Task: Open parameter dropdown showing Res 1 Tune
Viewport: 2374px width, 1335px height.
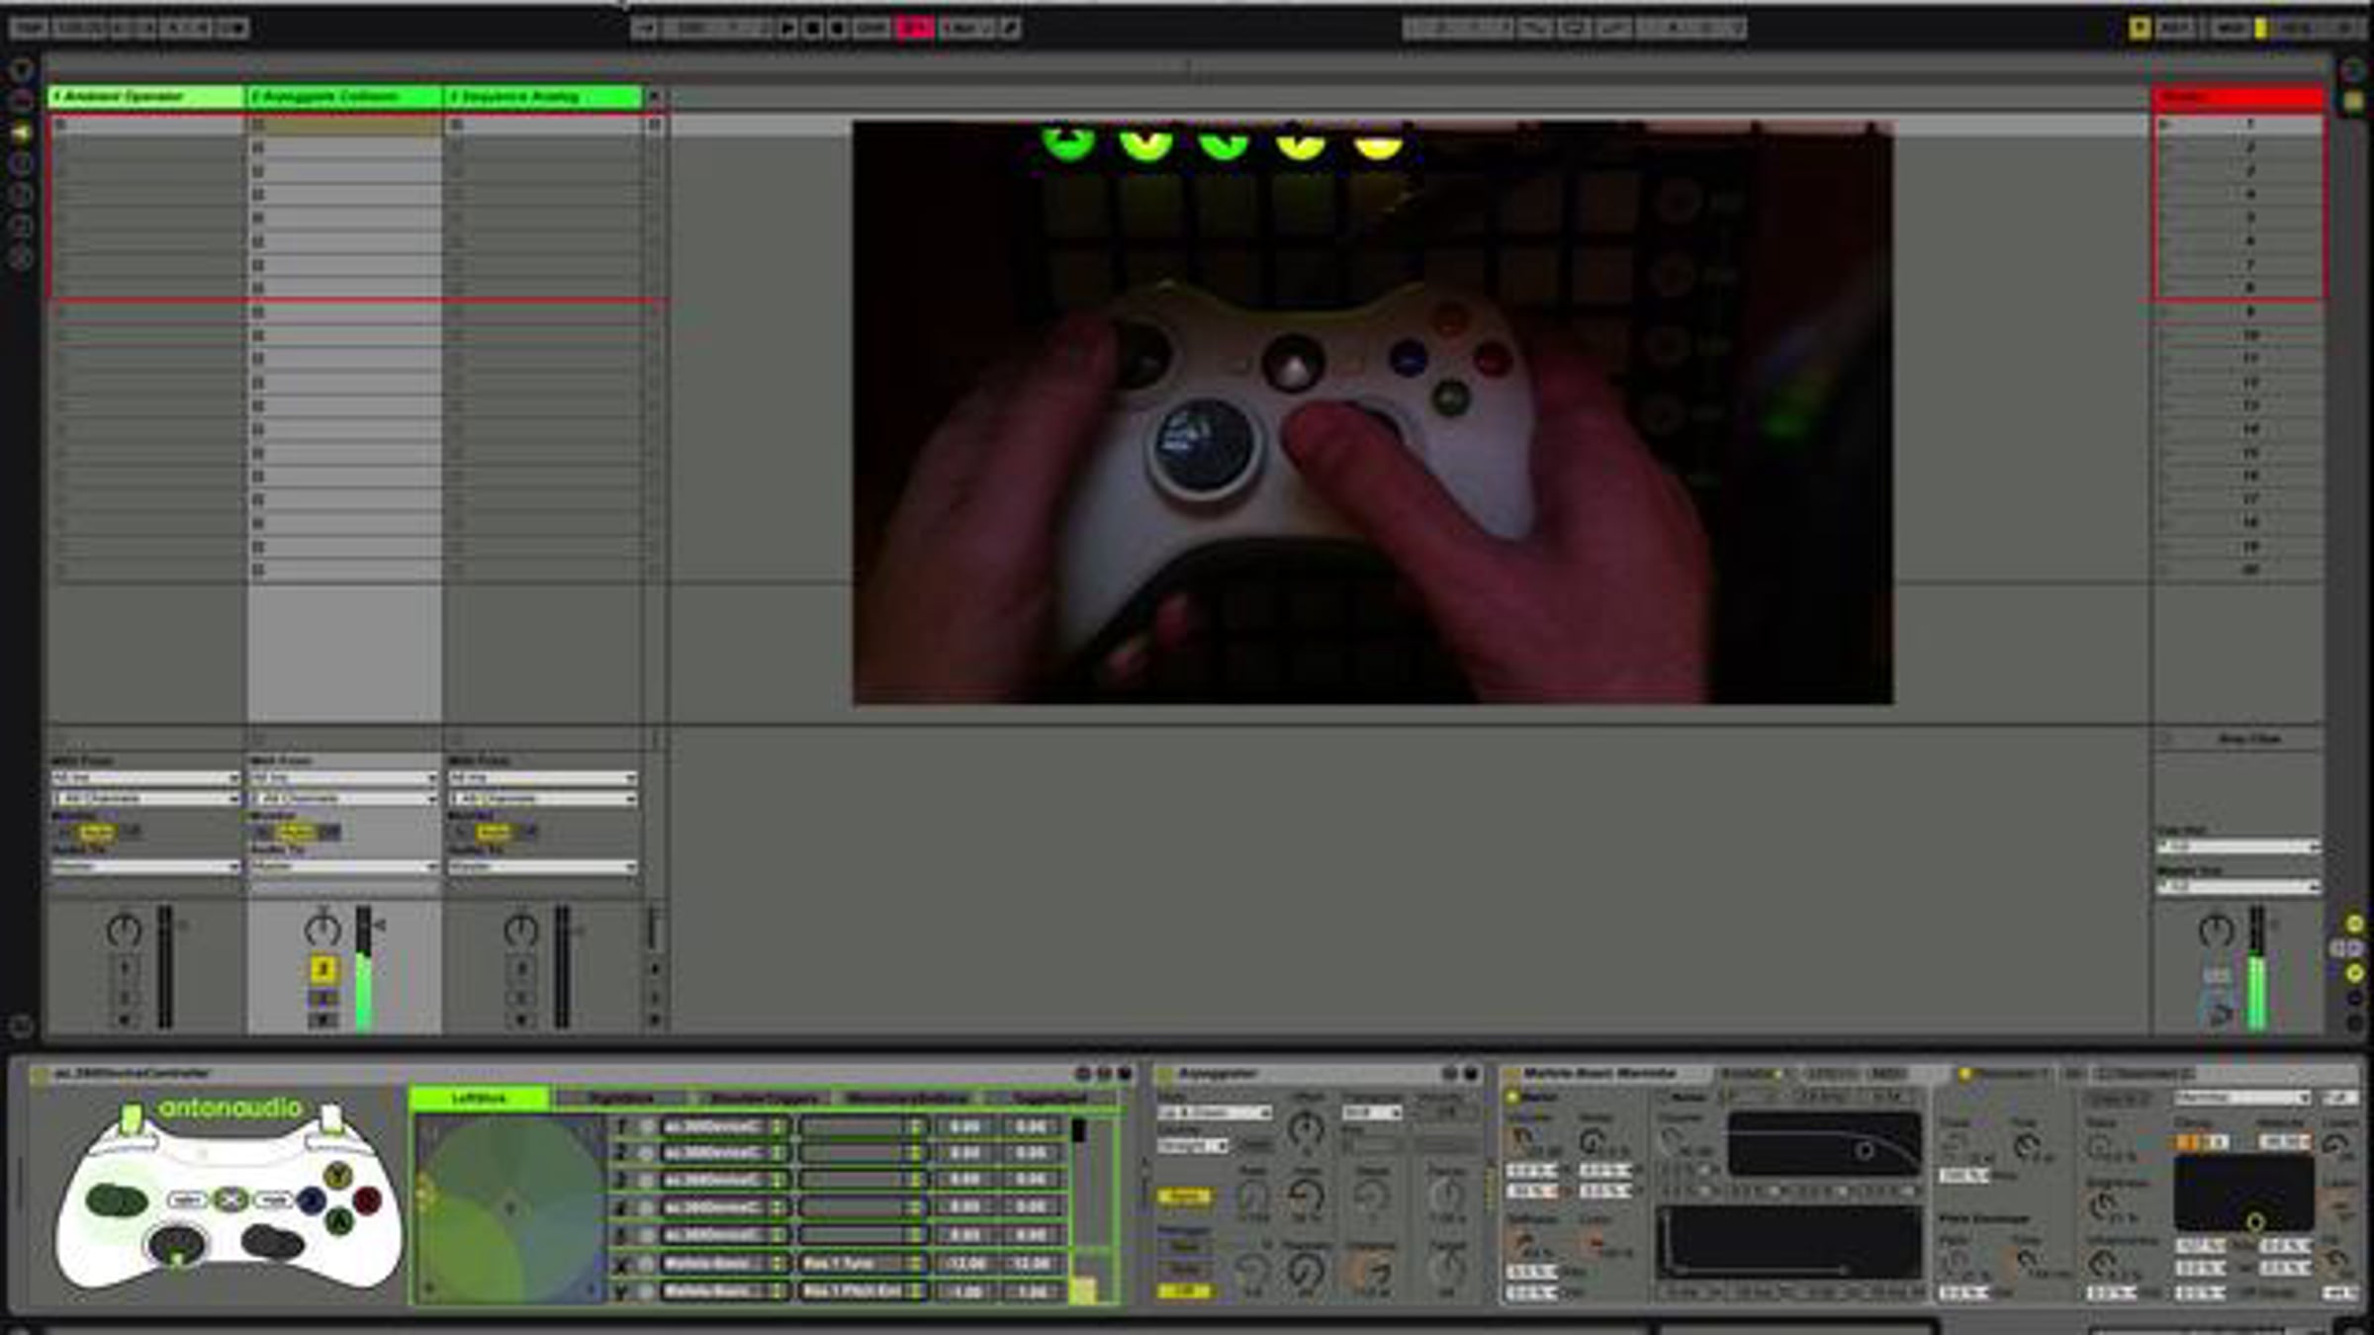Action: [862, 1264]
